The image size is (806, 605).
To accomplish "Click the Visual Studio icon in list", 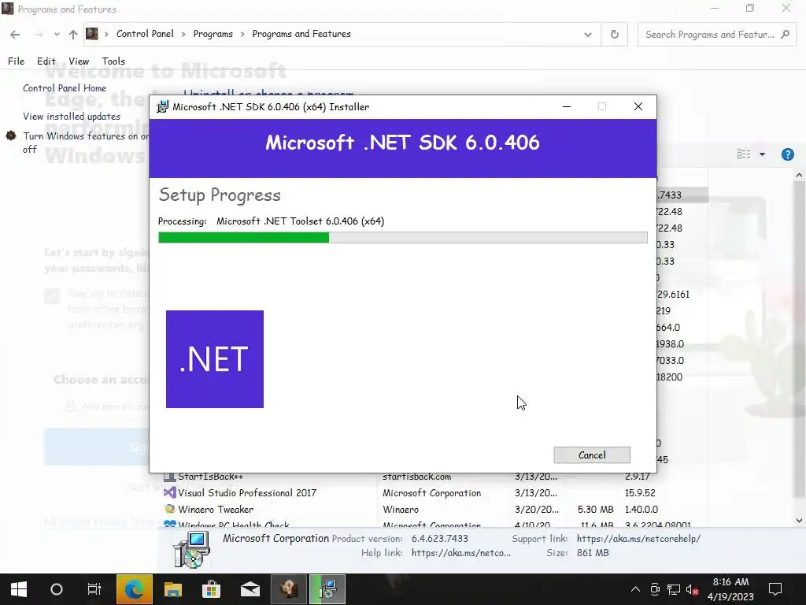I will pos(170,493).
